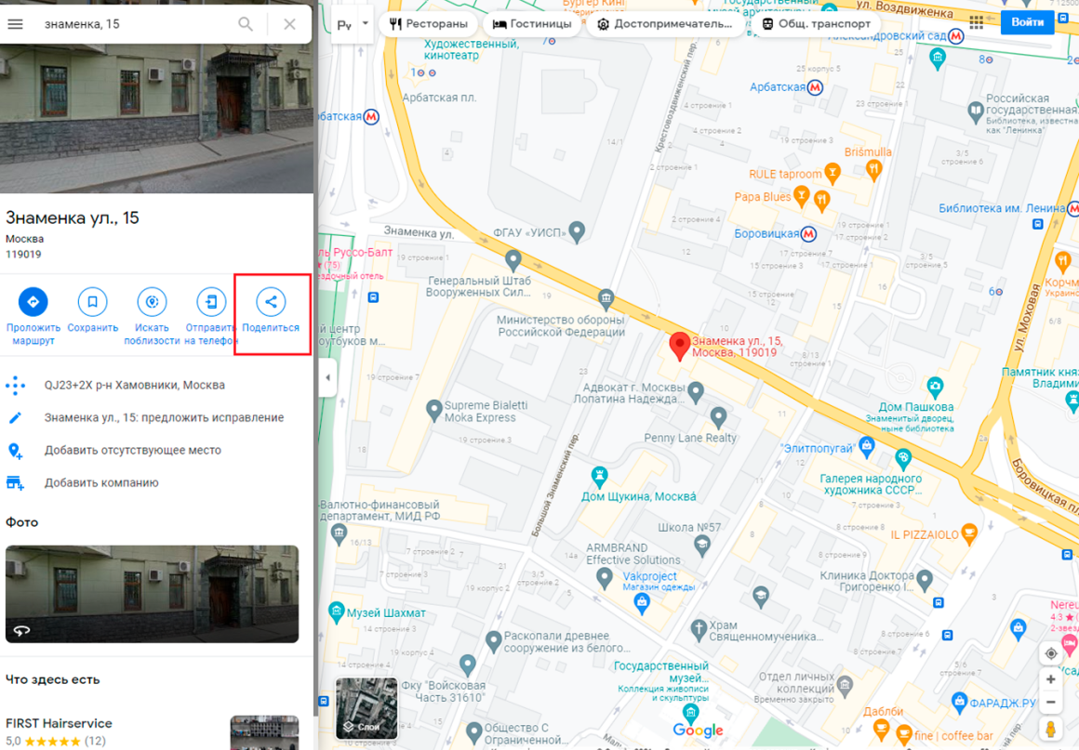The image size is (1079, 750).
Task: Click the Brismulla restaurant pin
Action: (x=874, y=169)
